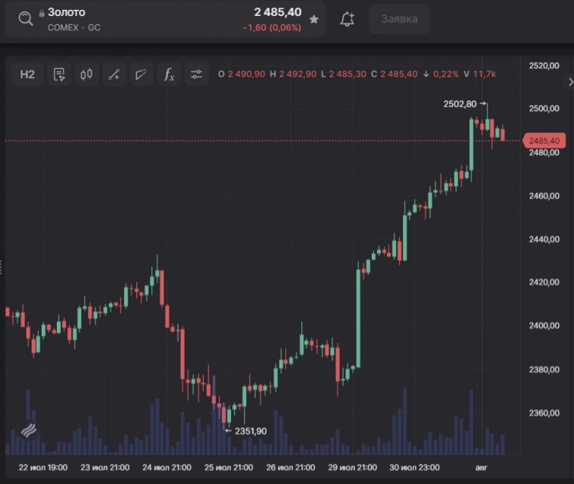Click the close value C 2 485,40
Screen dimensions: 574x484
point(395,74)
